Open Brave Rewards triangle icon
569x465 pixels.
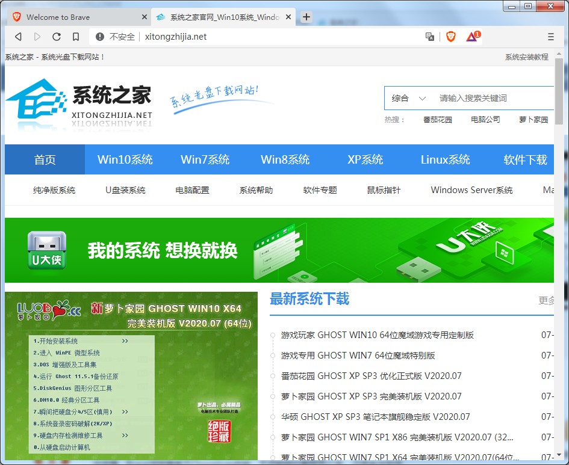(473, 36)
